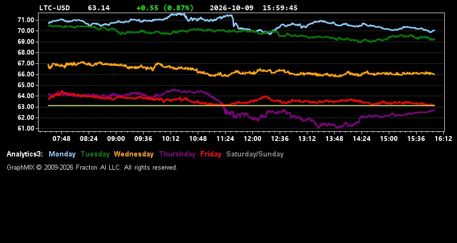Click the 10:48 time axis label
Viewport: 457px width, 243px height.
point(198,139)
